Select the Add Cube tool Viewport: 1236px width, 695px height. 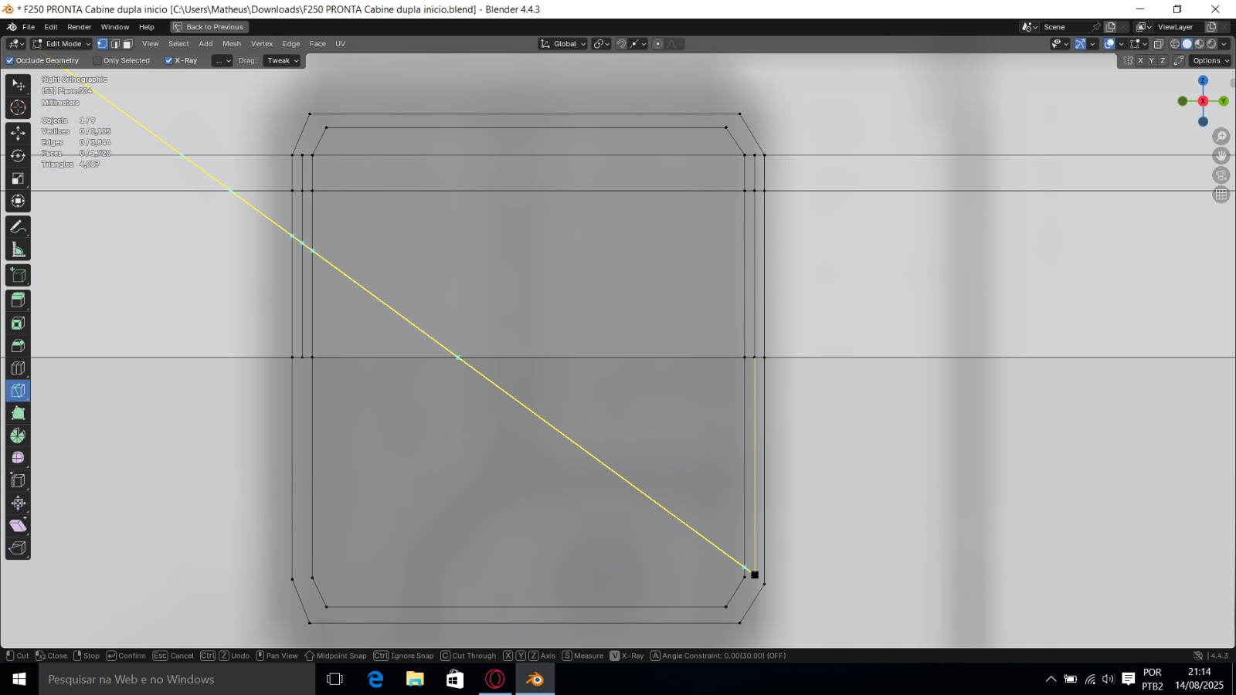(19, 276)
